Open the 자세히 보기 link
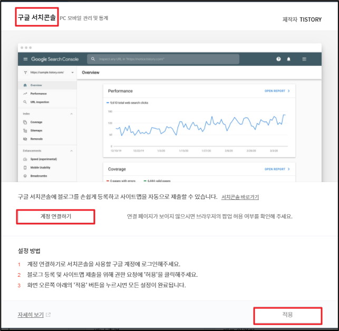Screen dimensions: 339x331 click(x=31, y=315)
